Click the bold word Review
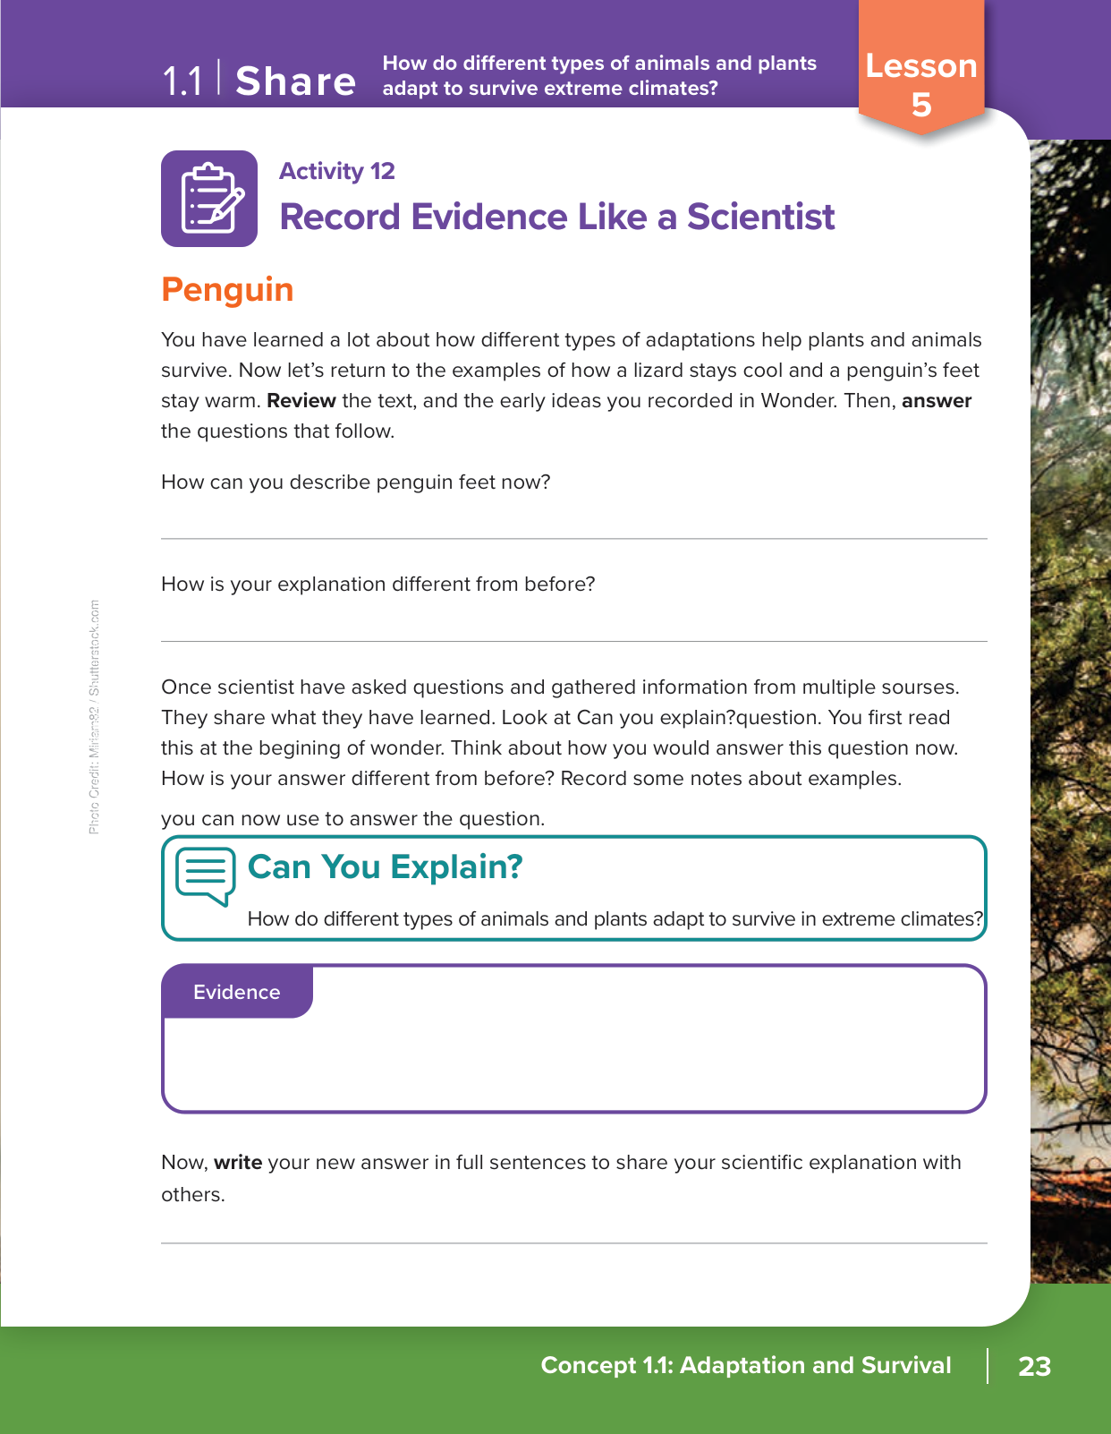Image resolution: width=1111 pixels, height=1434 pixels. pos(301,401)
